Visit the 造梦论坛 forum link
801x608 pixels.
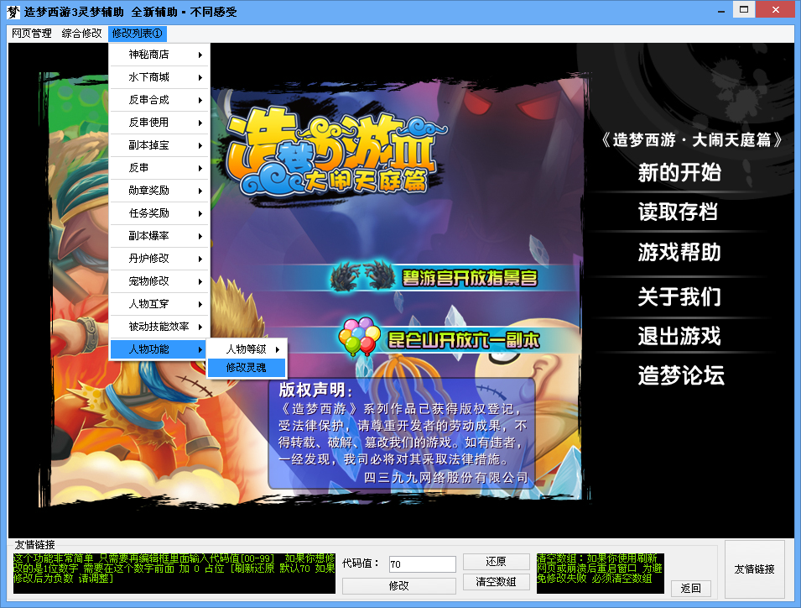click(681, 375)
